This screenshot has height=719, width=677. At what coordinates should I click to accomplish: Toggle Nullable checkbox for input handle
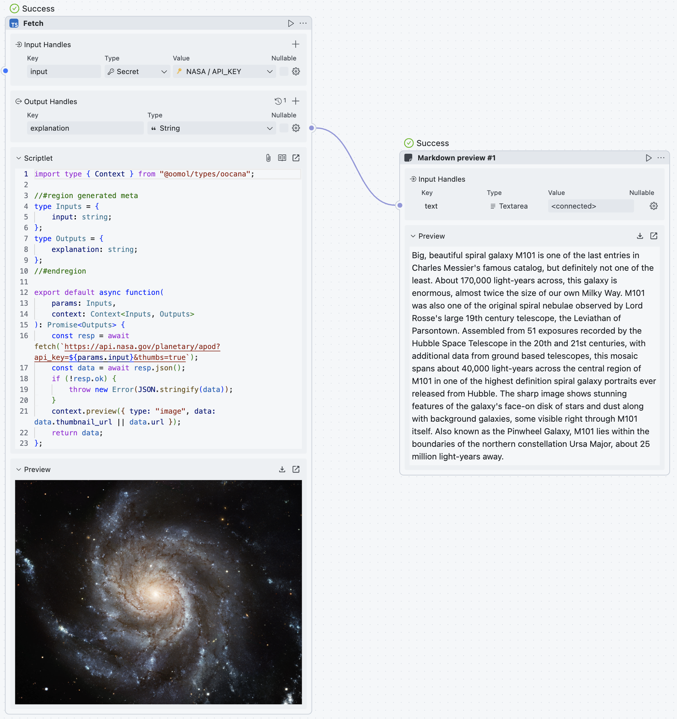(x=284, y=71)
